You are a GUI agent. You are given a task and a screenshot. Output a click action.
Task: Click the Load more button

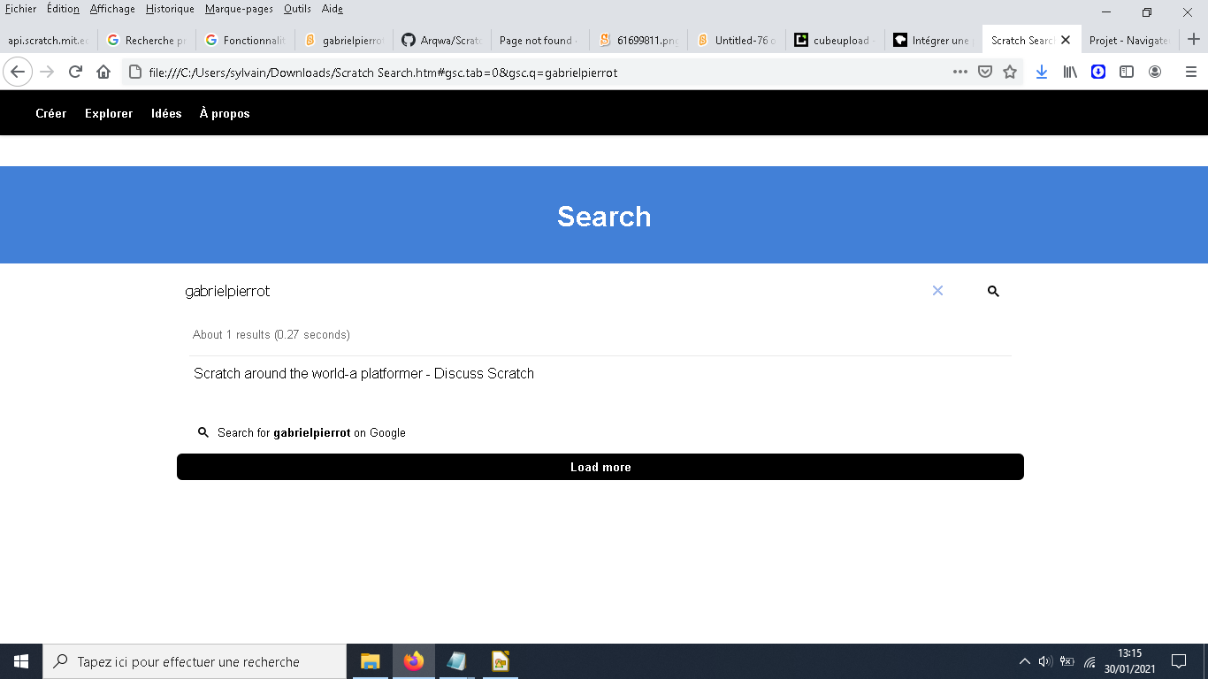coord(600,467)
